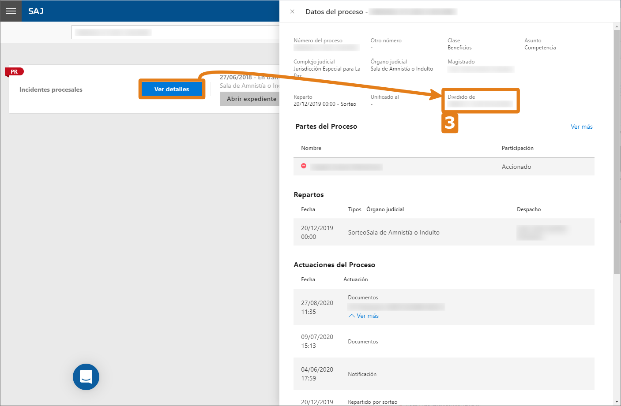Select the 09/07/2020 Documentos row

pyautogui.click(x=444, y=341)
